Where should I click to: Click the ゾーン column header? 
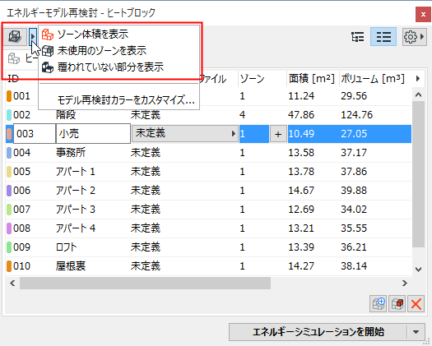262,79
